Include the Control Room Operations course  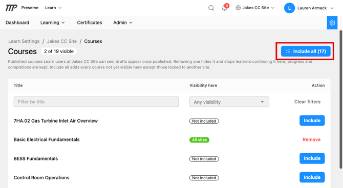point(312,177)
